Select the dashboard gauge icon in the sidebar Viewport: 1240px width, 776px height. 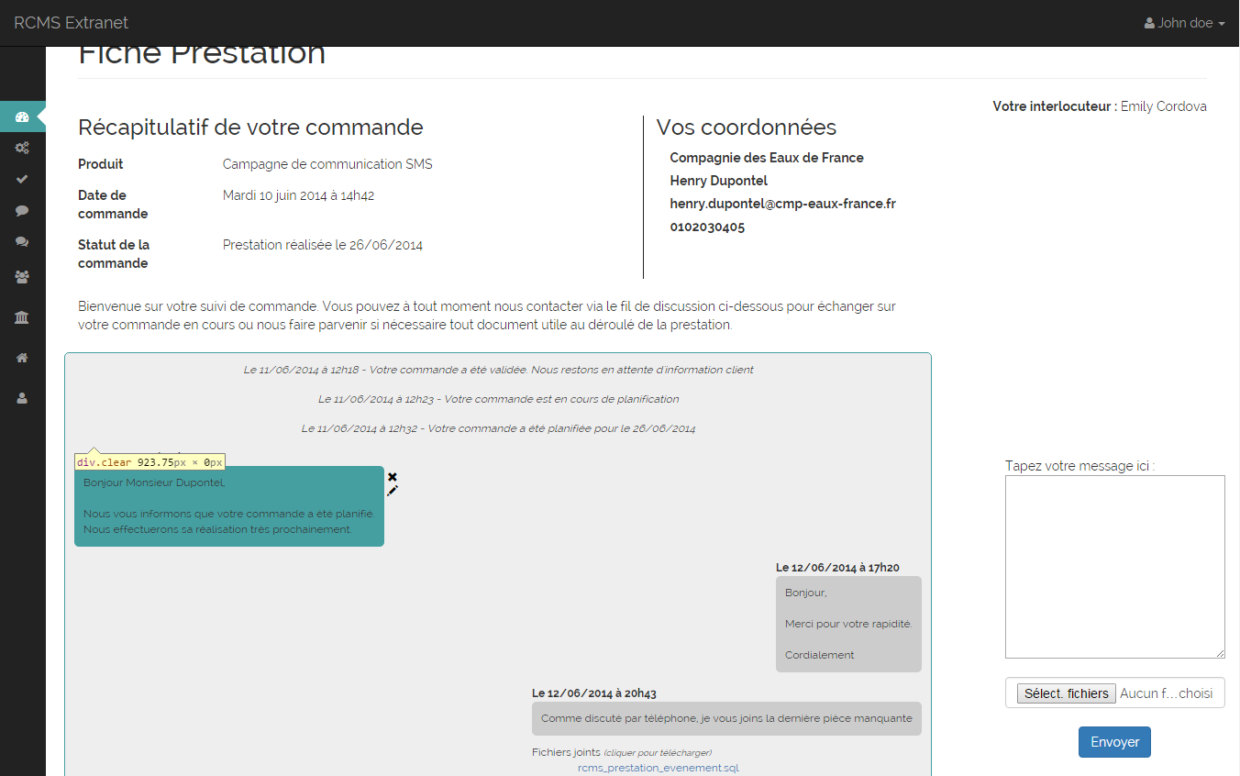click(22, 116)
